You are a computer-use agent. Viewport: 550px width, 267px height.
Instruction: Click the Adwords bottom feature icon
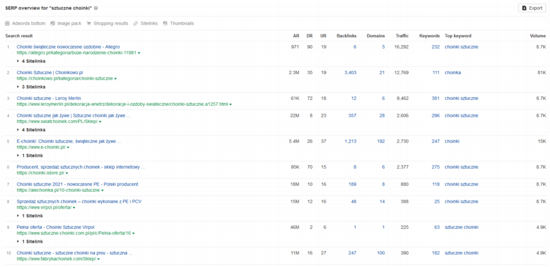pos(8,23)
